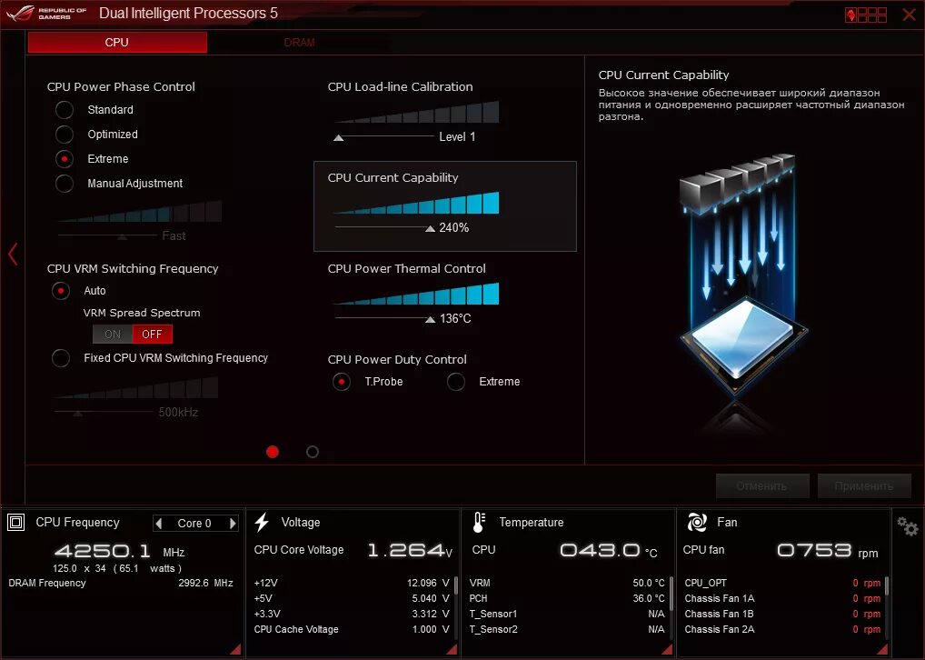Click the VRM temperature row
The image size is (925, 660).
pyautogui.click(x=567, y=584)
